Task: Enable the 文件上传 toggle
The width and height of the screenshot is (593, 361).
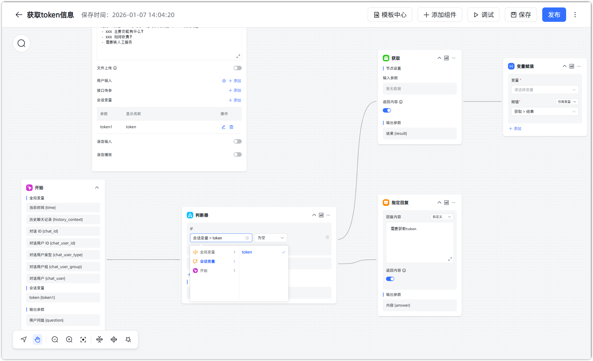Action: 237,68
